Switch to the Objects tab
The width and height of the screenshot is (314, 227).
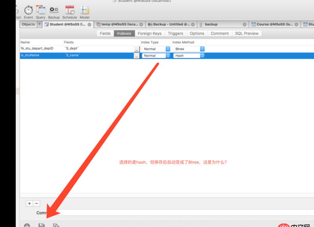coord(28,24)
